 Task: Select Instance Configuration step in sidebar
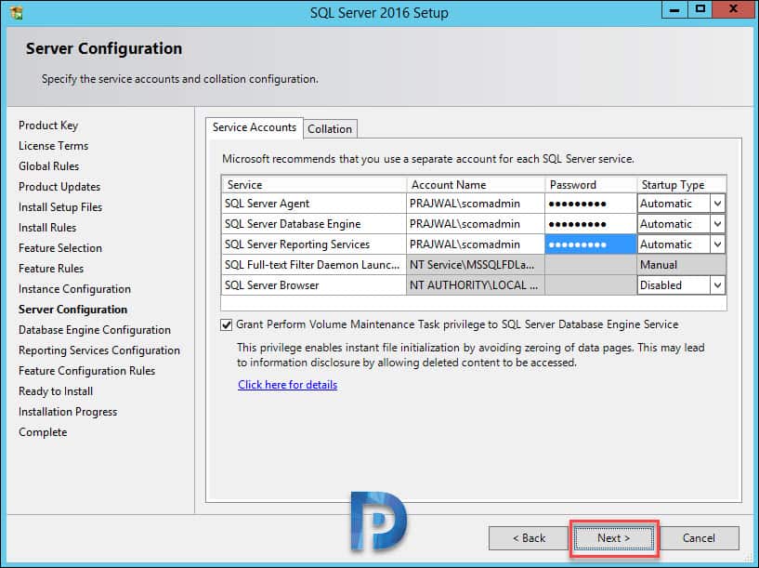pos(74,289)
